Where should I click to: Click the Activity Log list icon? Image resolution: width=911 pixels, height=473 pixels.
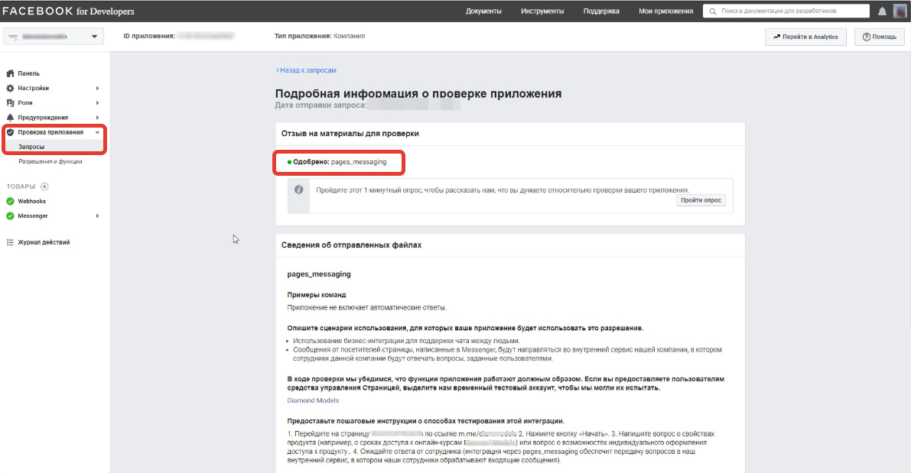point(10,242)
